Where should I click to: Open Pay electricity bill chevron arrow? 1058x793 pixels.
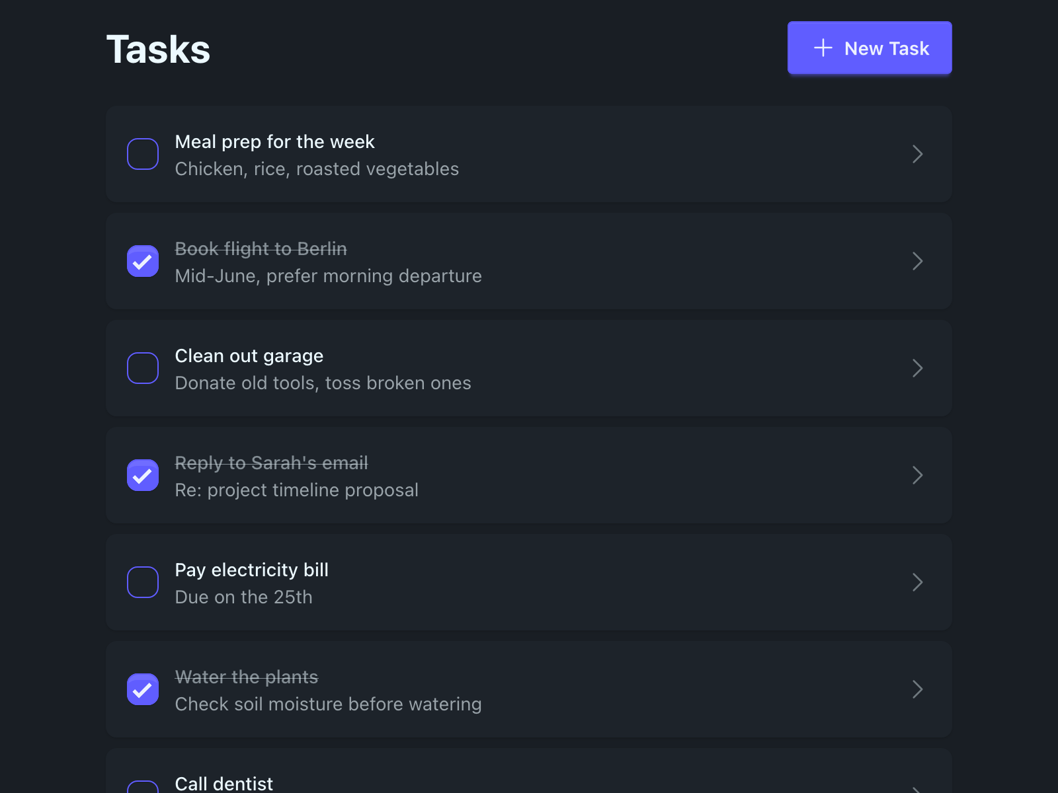pos(917,582)
